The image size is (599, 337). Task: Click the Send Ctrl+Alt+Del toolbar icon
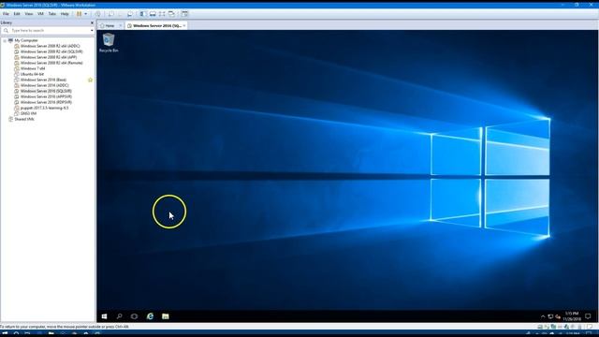[x=98, y=14]
